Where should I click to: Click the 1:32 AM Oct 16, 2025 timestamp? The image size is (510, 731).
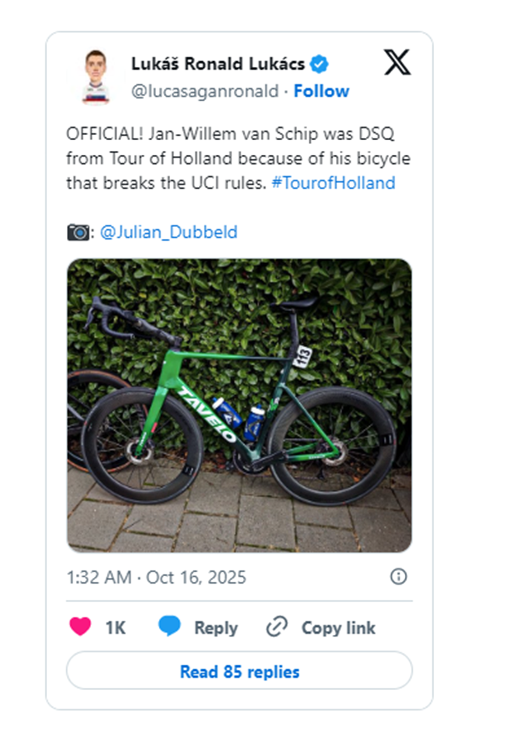click(156, 577)
